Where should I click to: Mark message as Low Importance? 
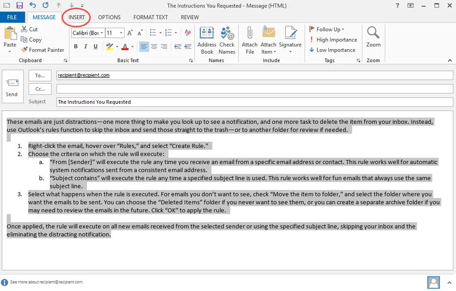[x=332, y=50]
